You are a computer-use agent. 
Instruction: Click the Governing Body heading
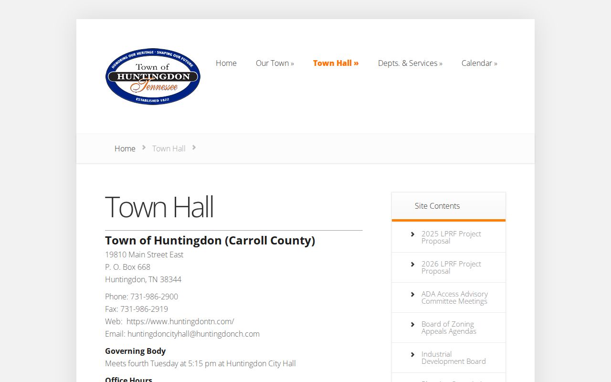click(x=135, y=351)
